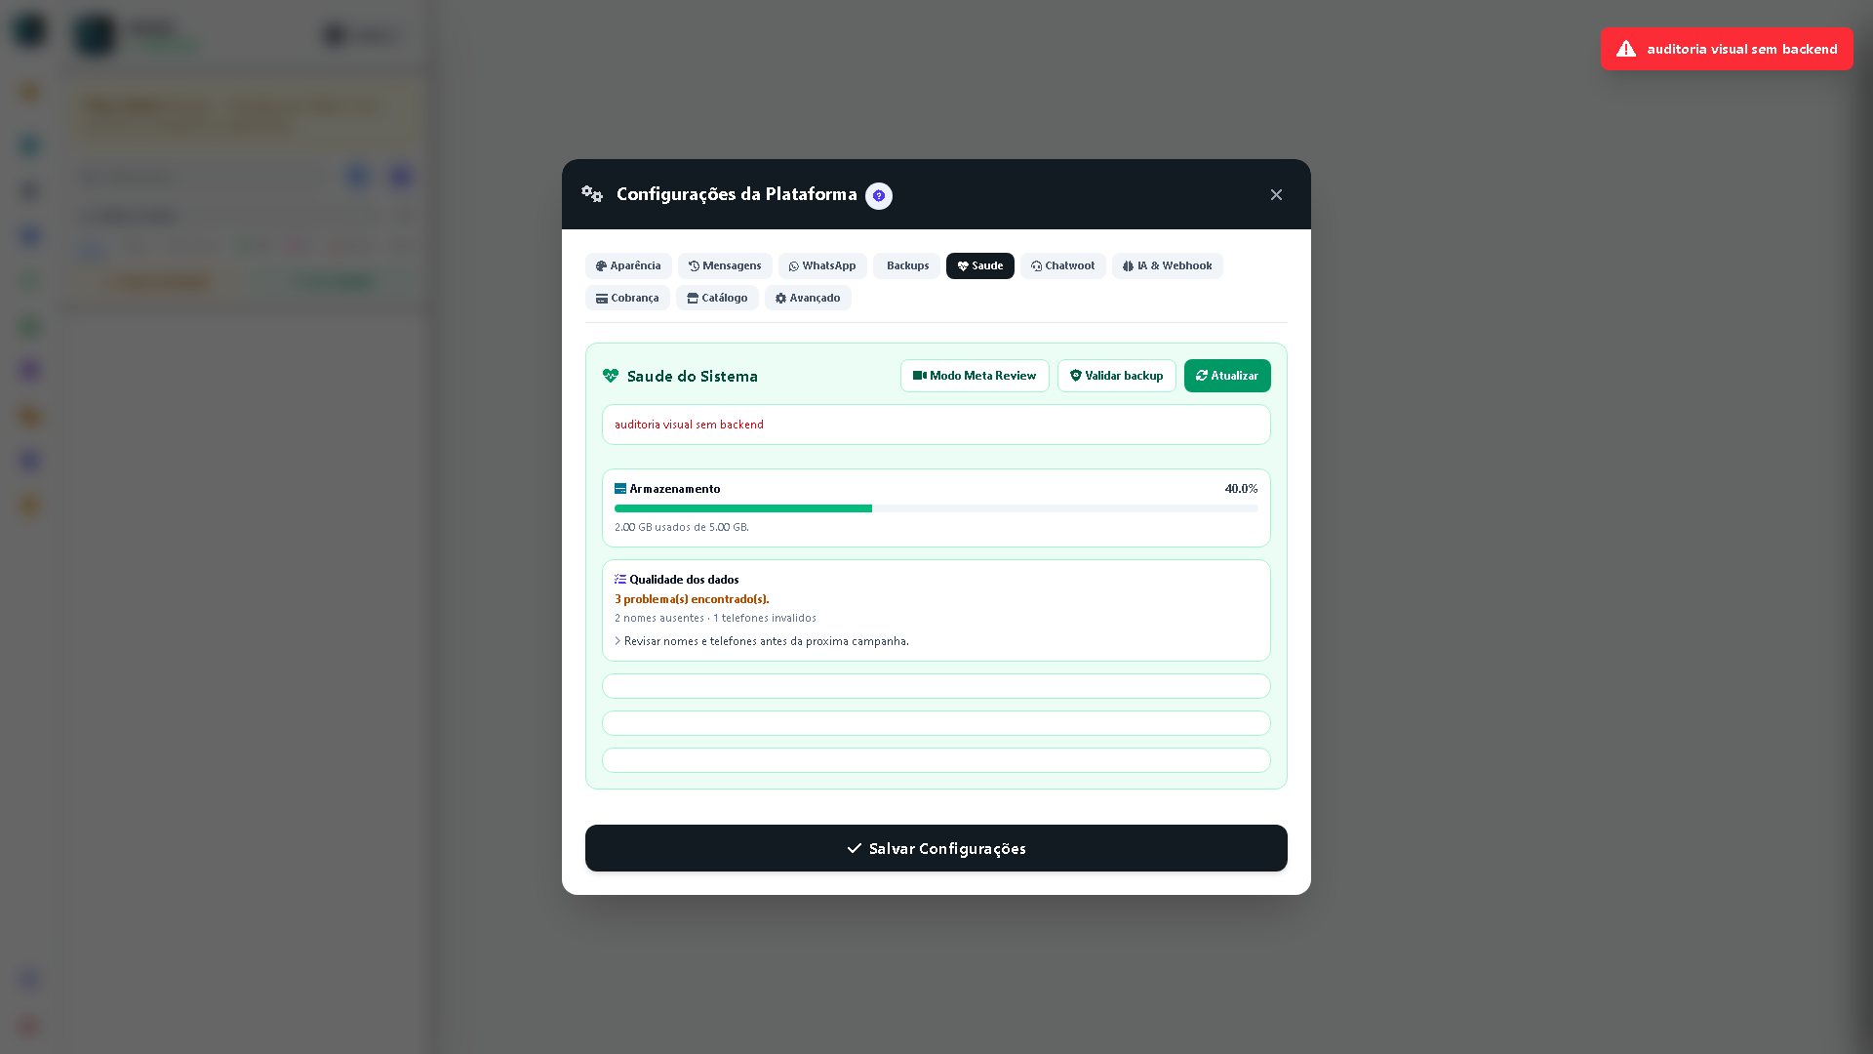
Task: Open the Chatwoot tab
Action: 1063,265
